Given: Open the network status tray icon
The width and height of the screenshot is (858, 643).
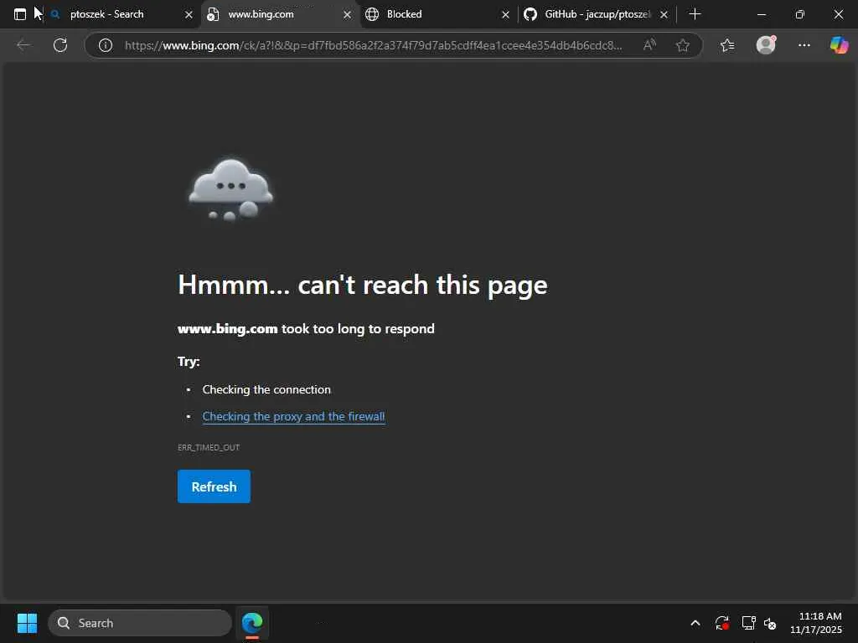Looking at the screenshot, I should tap(748, 623).
